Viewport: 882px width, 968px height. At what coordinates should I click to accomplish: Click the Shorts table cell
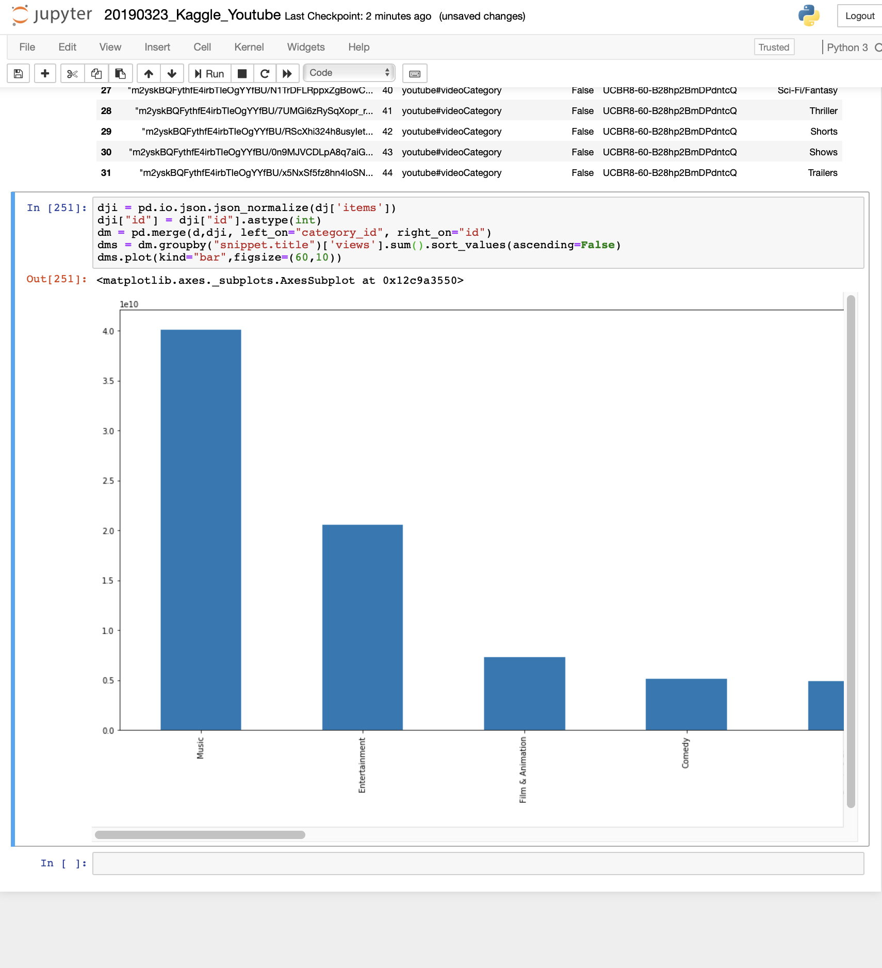click(824, 132)
